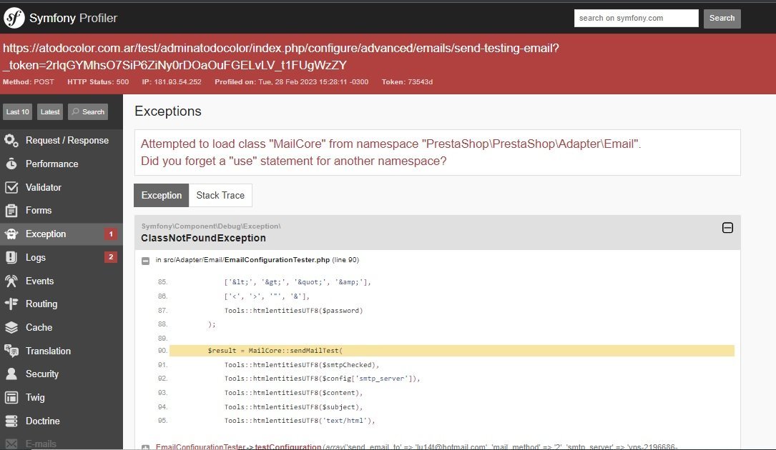Open the Doctrine panel

point(62,421)
